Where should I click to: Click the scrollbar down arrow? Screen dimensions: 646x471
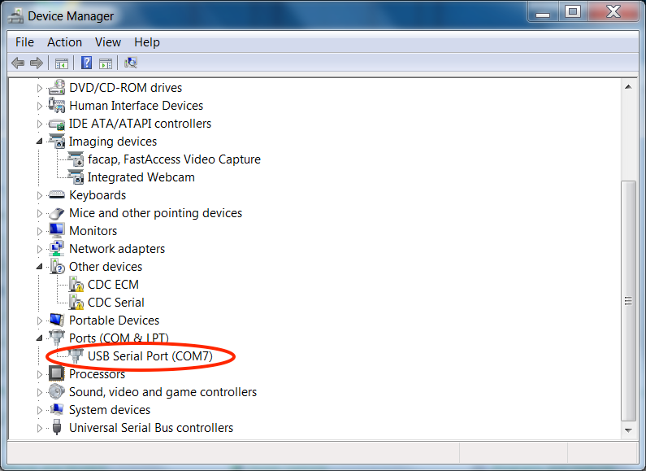coord(628,430)
